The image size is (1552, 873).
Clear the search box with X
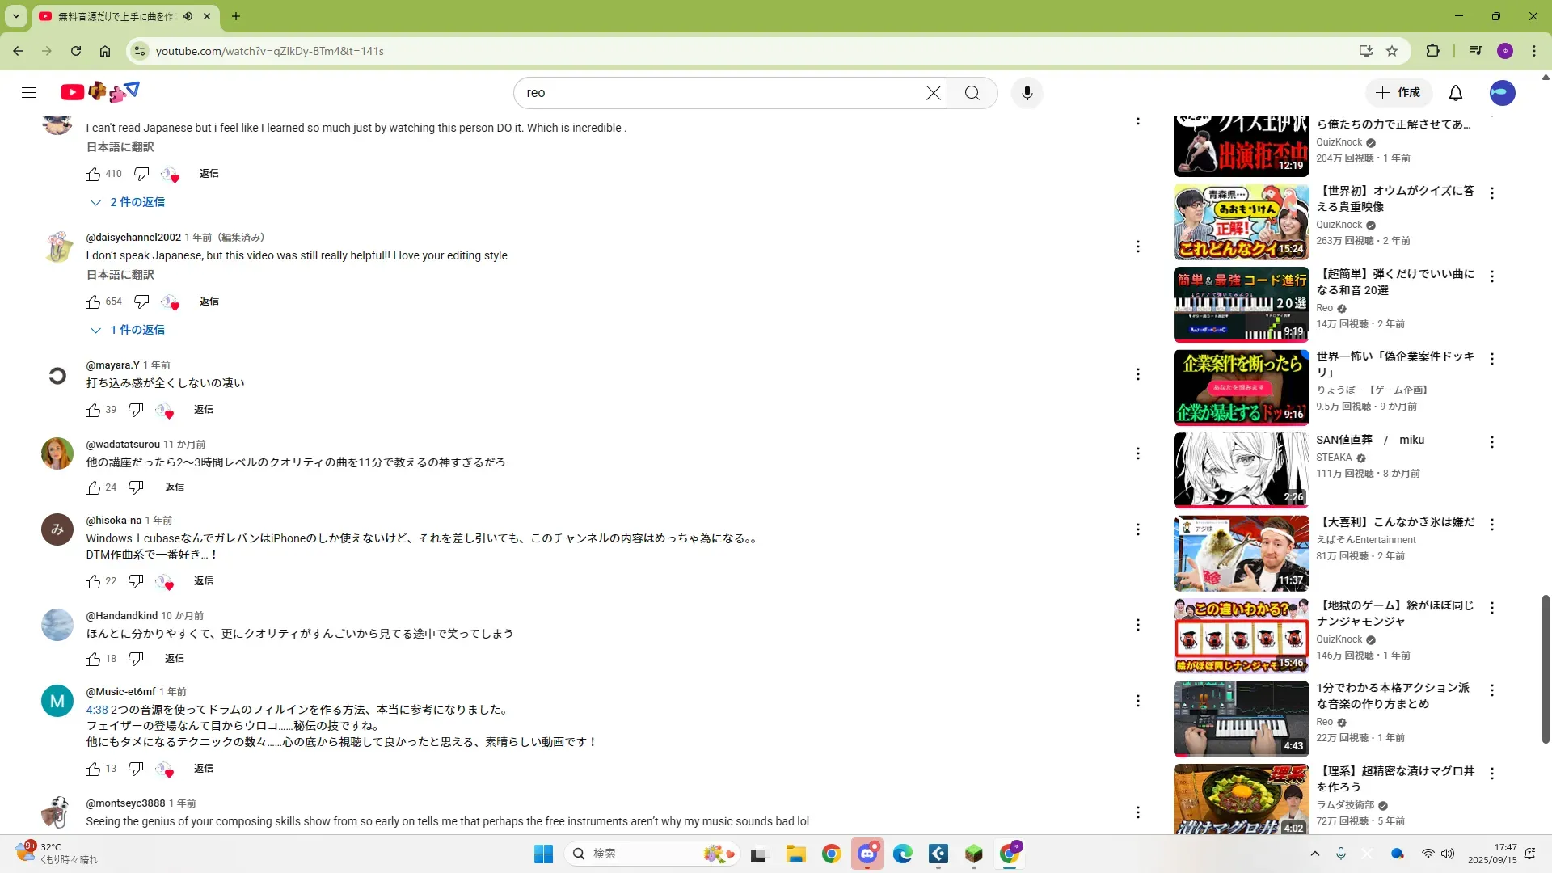pyautogui.click(x=933, y=93)
